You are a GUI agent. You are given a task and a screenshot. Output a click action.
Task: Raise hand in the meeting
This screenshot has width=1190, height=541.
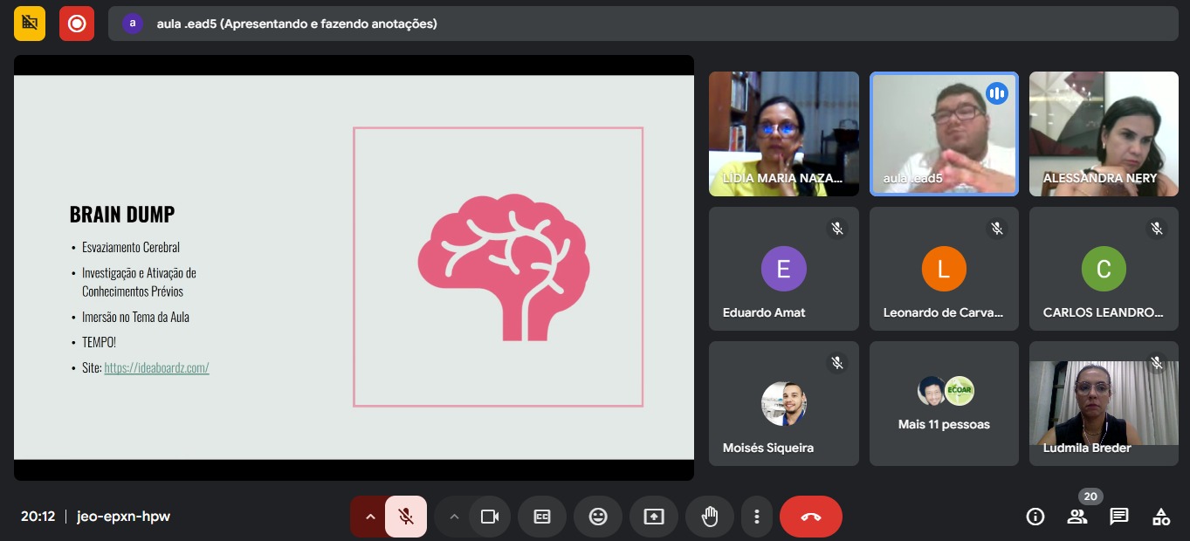[x=710, y=517]
